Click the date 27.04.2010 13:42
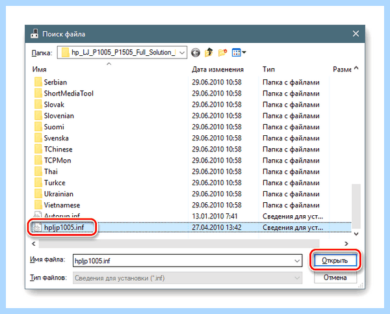The image size is (390, 314). [216, 228]
